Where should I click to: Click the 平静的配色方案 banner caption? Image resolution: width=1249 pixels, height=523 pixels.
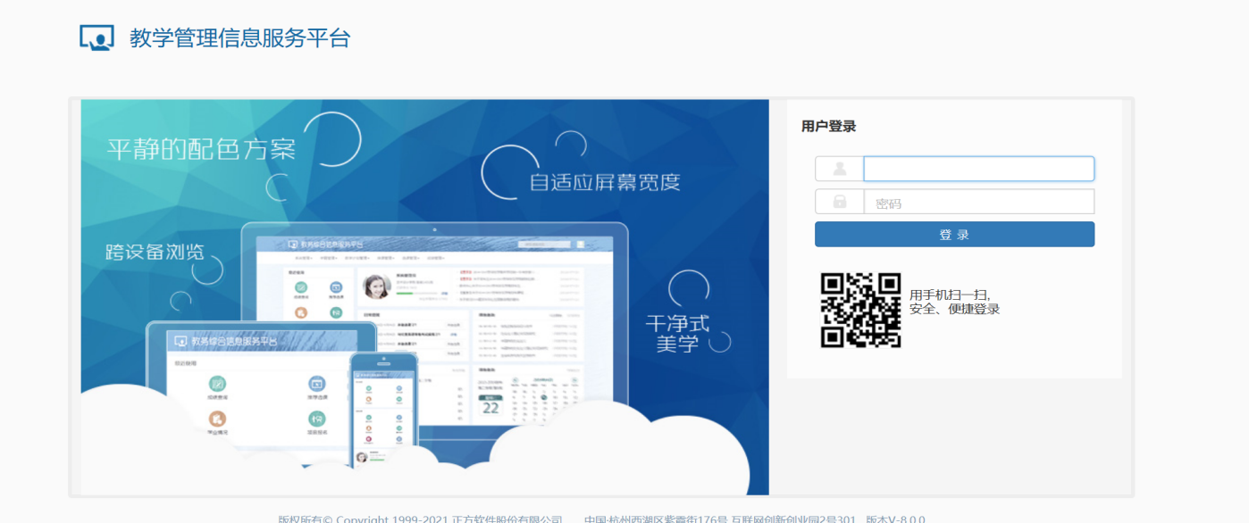pos(201,148)
